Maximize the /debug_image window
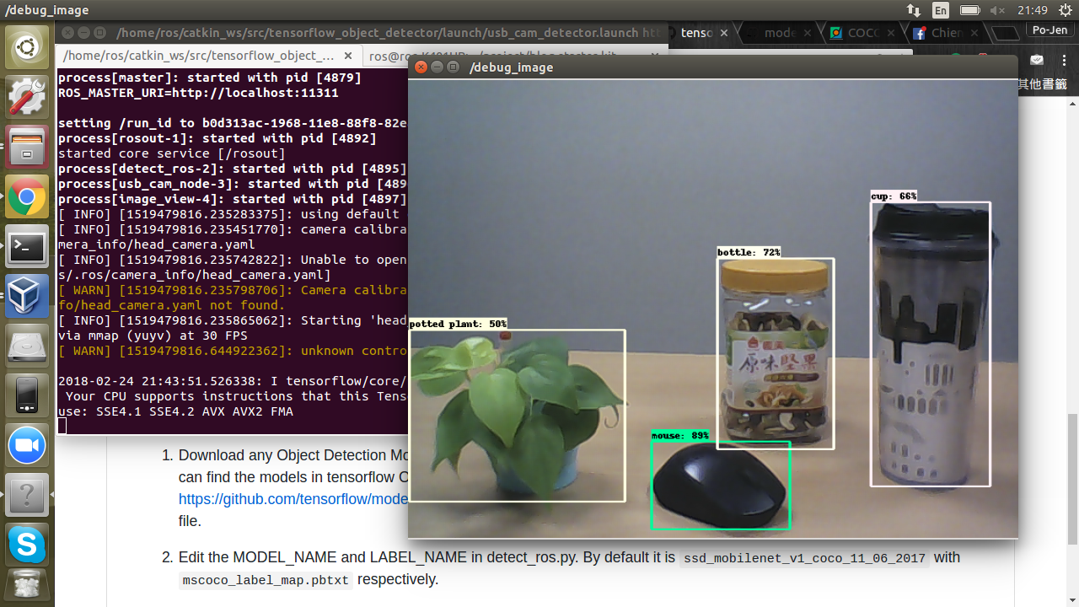Screen dimensions: 1079x607 click(x=453, y=67)
